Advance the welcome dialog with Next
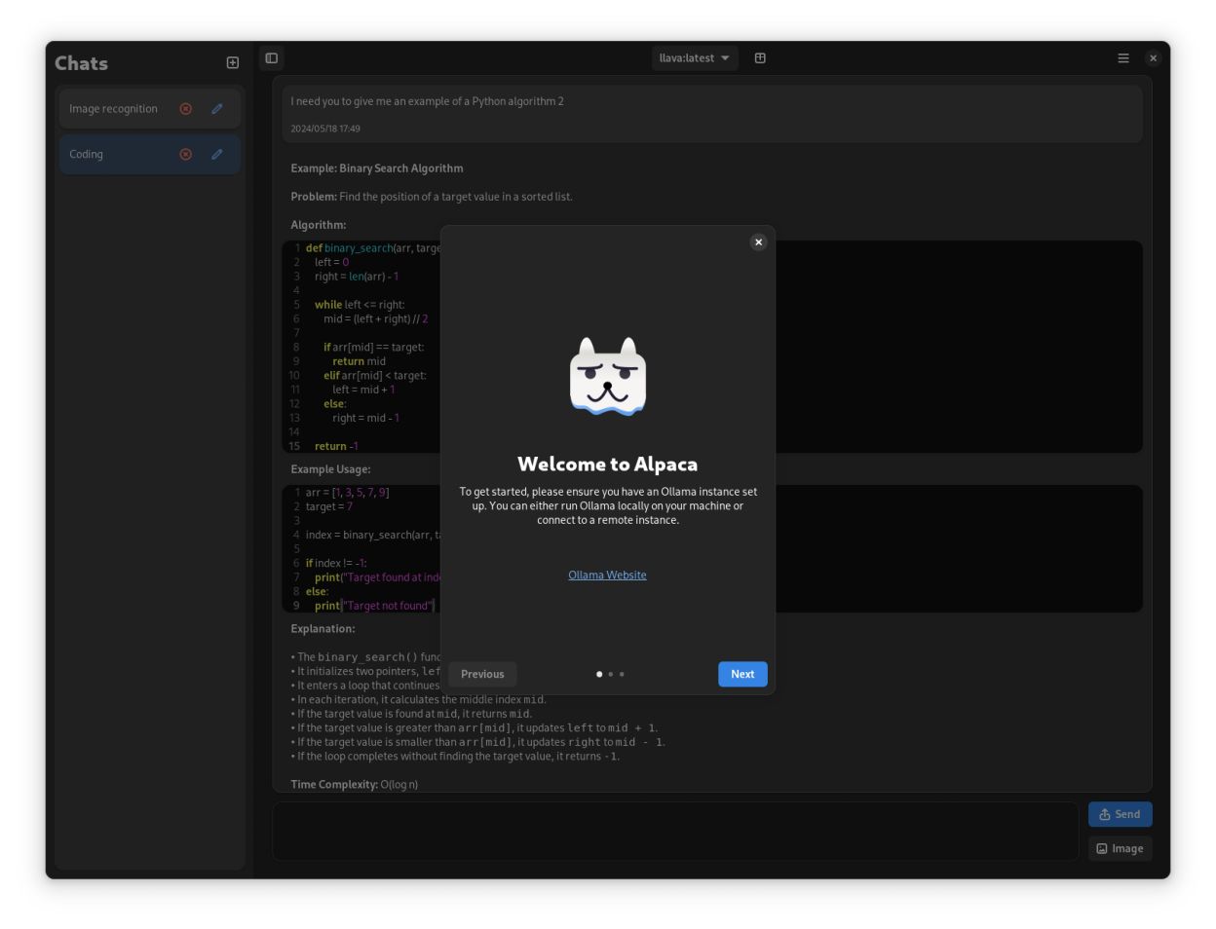 (742, 674)
